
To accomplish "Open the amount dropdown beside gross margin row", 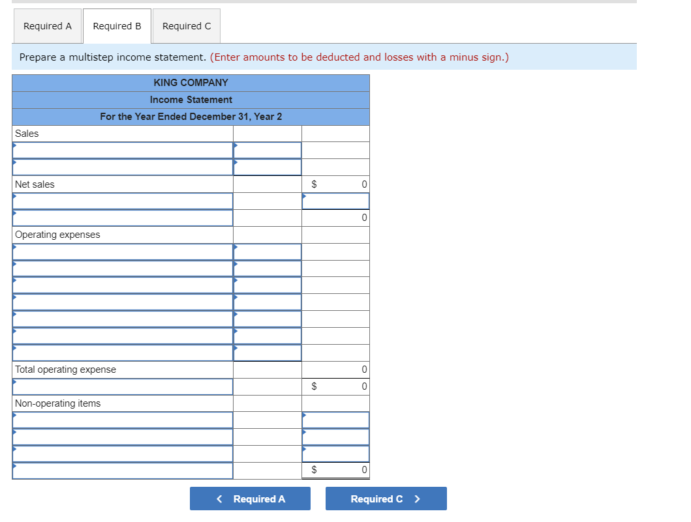I will coord(335,201).
